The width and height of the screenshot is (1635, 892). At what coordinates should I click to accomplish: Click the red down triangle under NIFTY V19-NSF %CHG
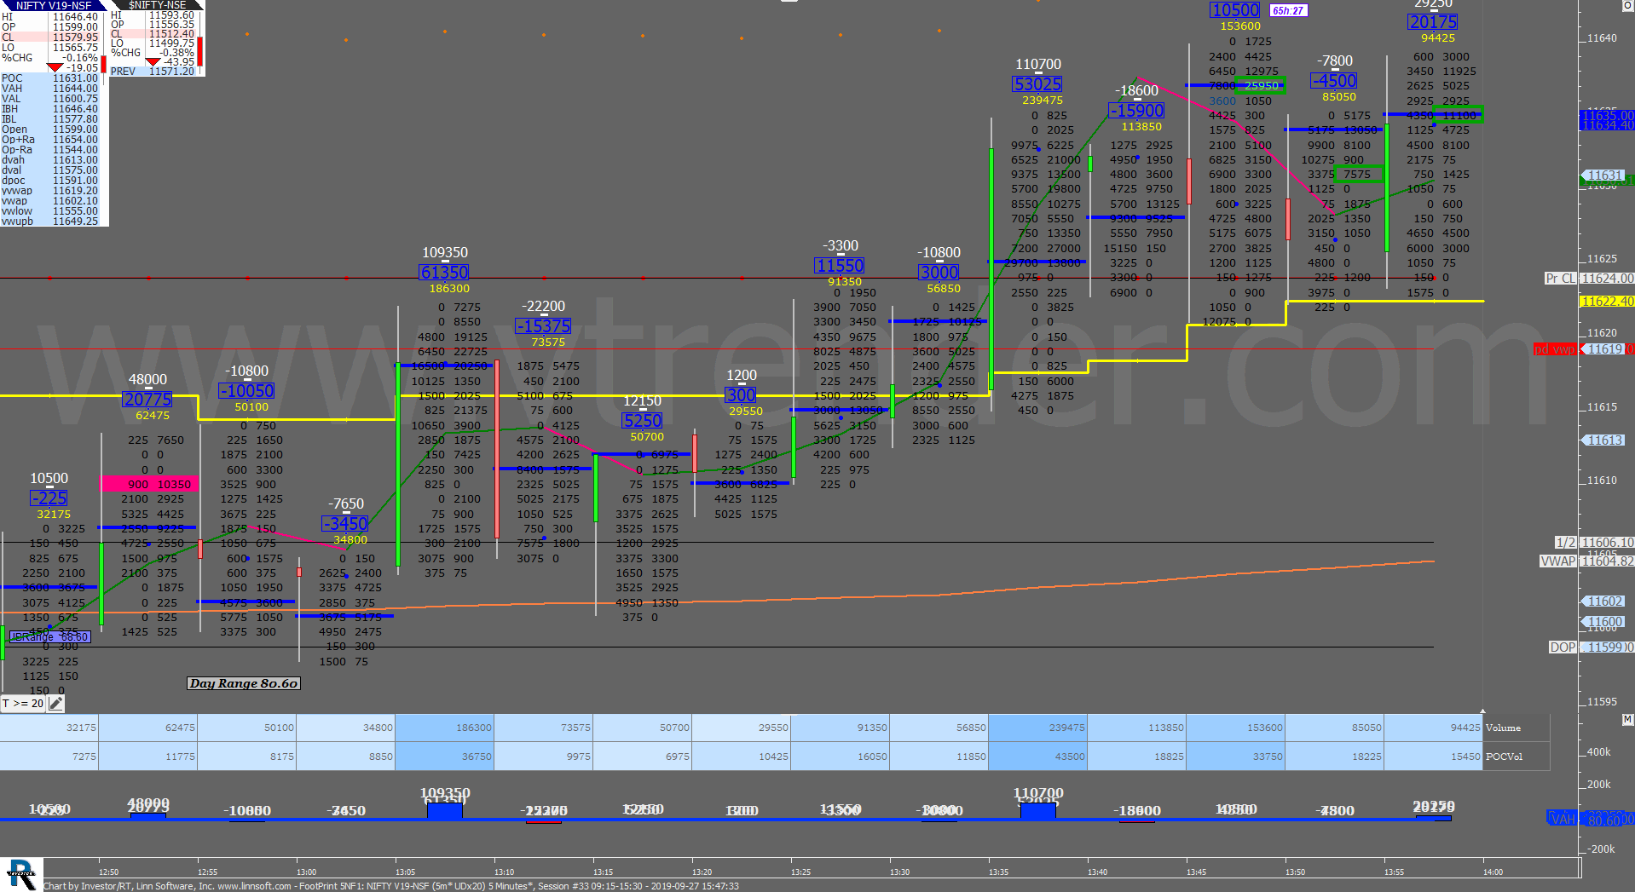click(x=55, y=67)
